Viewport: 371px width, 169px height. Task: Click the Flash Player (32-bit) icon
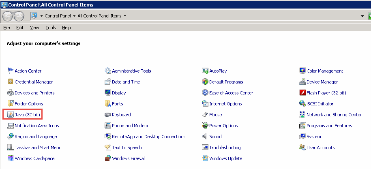[x=302, y=93]
